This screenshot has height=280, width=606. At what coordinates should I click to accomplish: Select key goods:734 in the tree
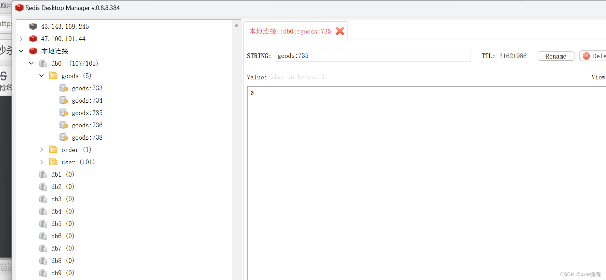point(87,101)
